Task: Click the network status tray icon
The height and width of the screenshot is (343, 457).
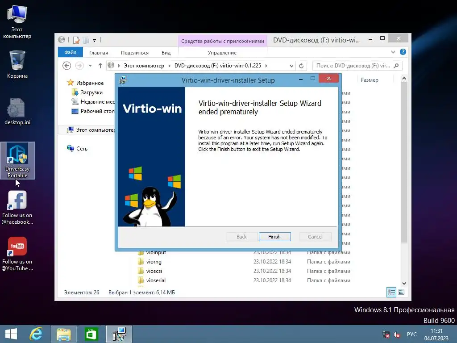Action: point(386,335)
